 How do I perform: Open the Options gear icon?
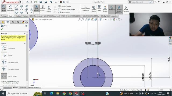point(67,2)
